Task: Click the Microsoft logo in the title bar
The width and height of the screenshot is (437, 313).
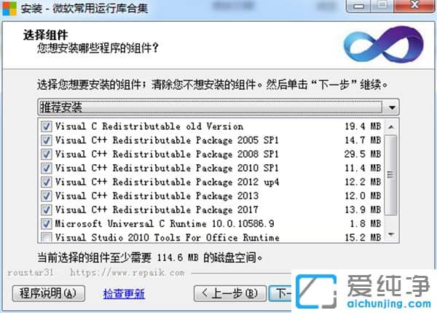Action: (x=10, y=10)
